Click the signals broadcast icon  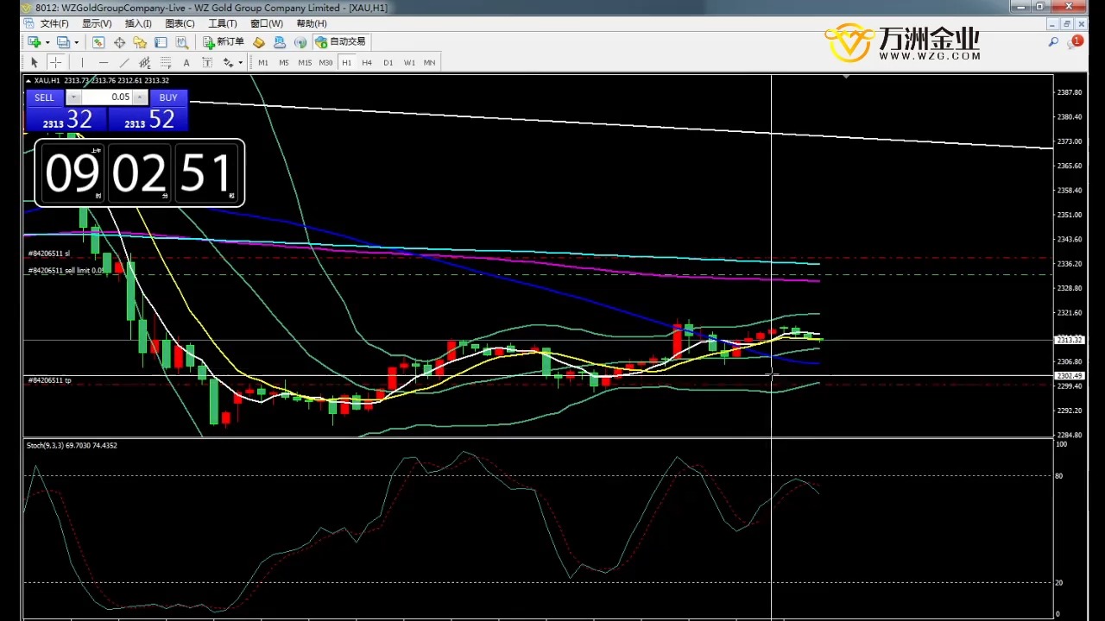click(300, 41)
